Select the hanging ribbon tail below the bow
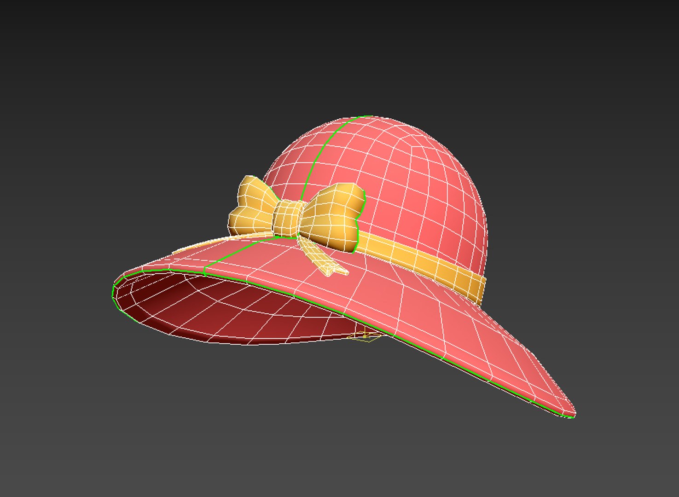This screenshot has width=679, height=497. (322, 258)
